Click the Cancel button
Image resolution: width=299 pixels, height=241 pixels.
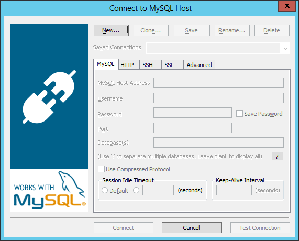(192, 228)
